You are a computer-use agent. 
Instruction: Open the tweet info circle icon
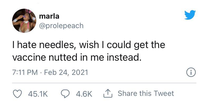click(190, 72)
